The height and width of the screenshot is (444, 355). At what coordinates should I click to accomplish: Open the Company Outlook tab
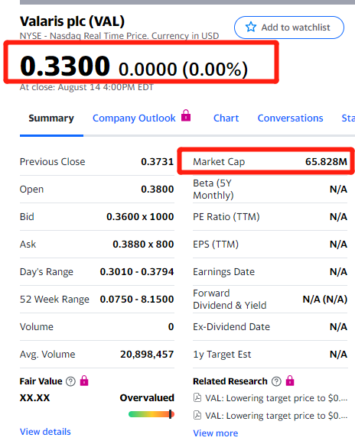(x=134, y=118)
